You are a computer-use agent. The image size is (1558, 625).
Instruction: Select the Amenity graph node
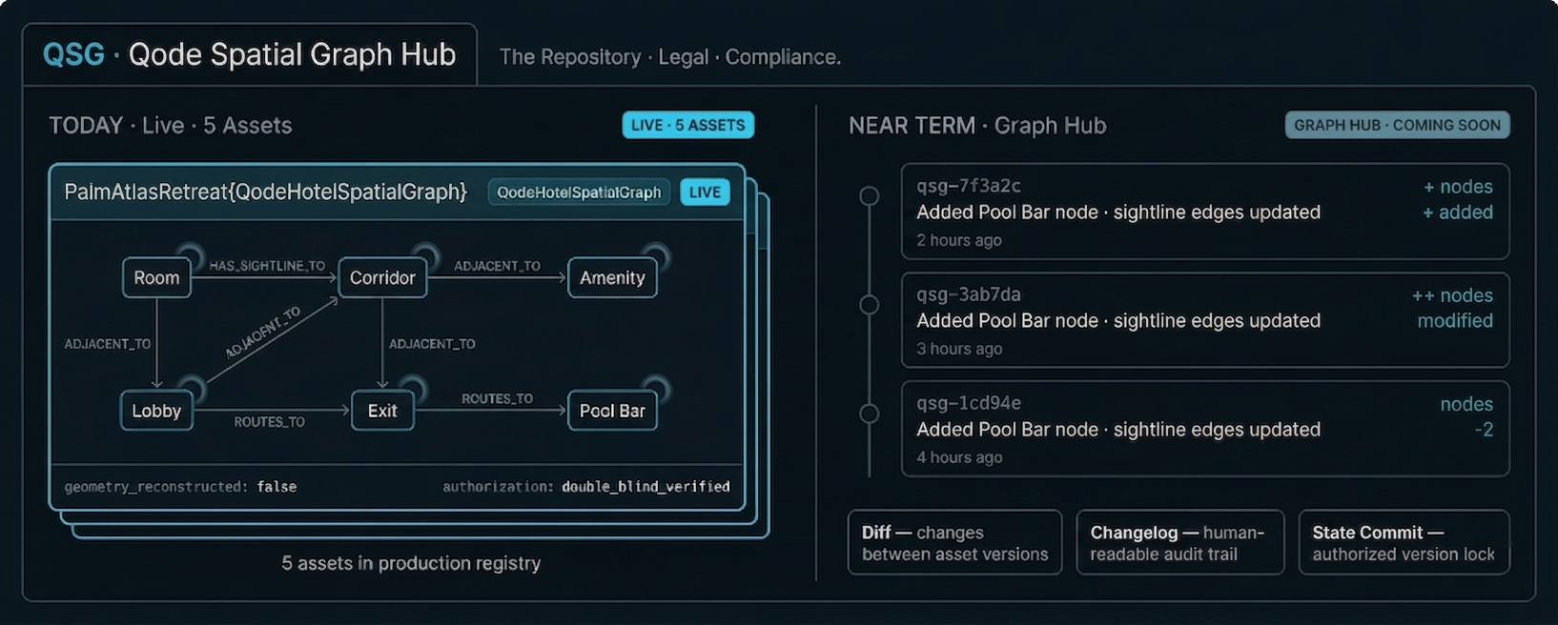coord(612,277)
